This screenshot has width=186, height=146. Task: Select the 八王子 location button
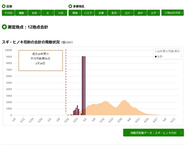pyautogui.click(x=88, y=13)
